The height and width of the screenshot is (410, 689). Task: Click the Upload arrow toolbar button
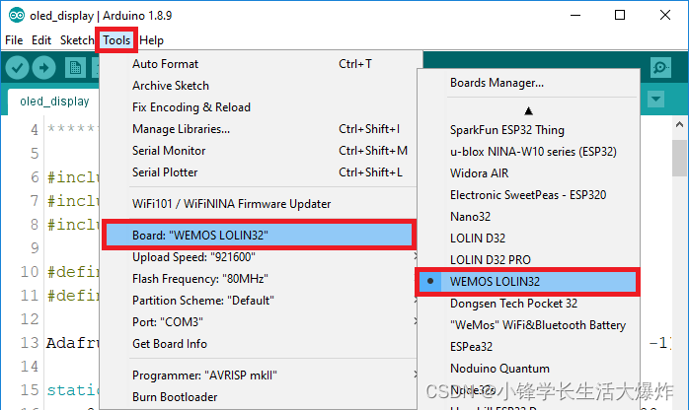44,68
